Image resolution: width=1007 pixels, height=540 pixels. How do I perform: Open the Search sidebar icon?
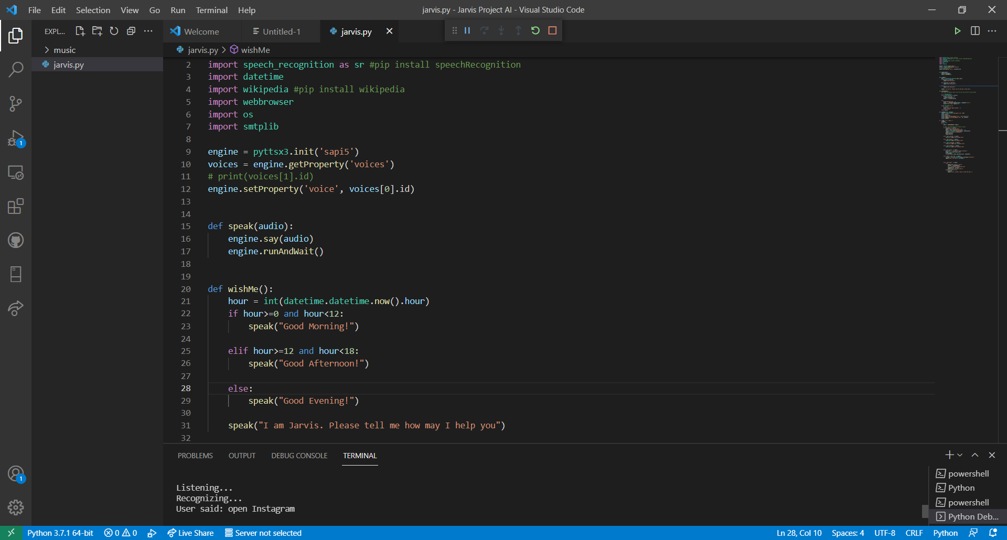pyautogui.click(x=16, y=69)
